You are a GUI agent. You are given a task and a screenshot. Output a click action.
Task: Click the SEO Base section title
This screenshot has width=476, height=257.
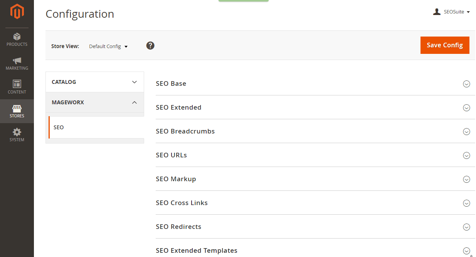(x=171, y=83)
